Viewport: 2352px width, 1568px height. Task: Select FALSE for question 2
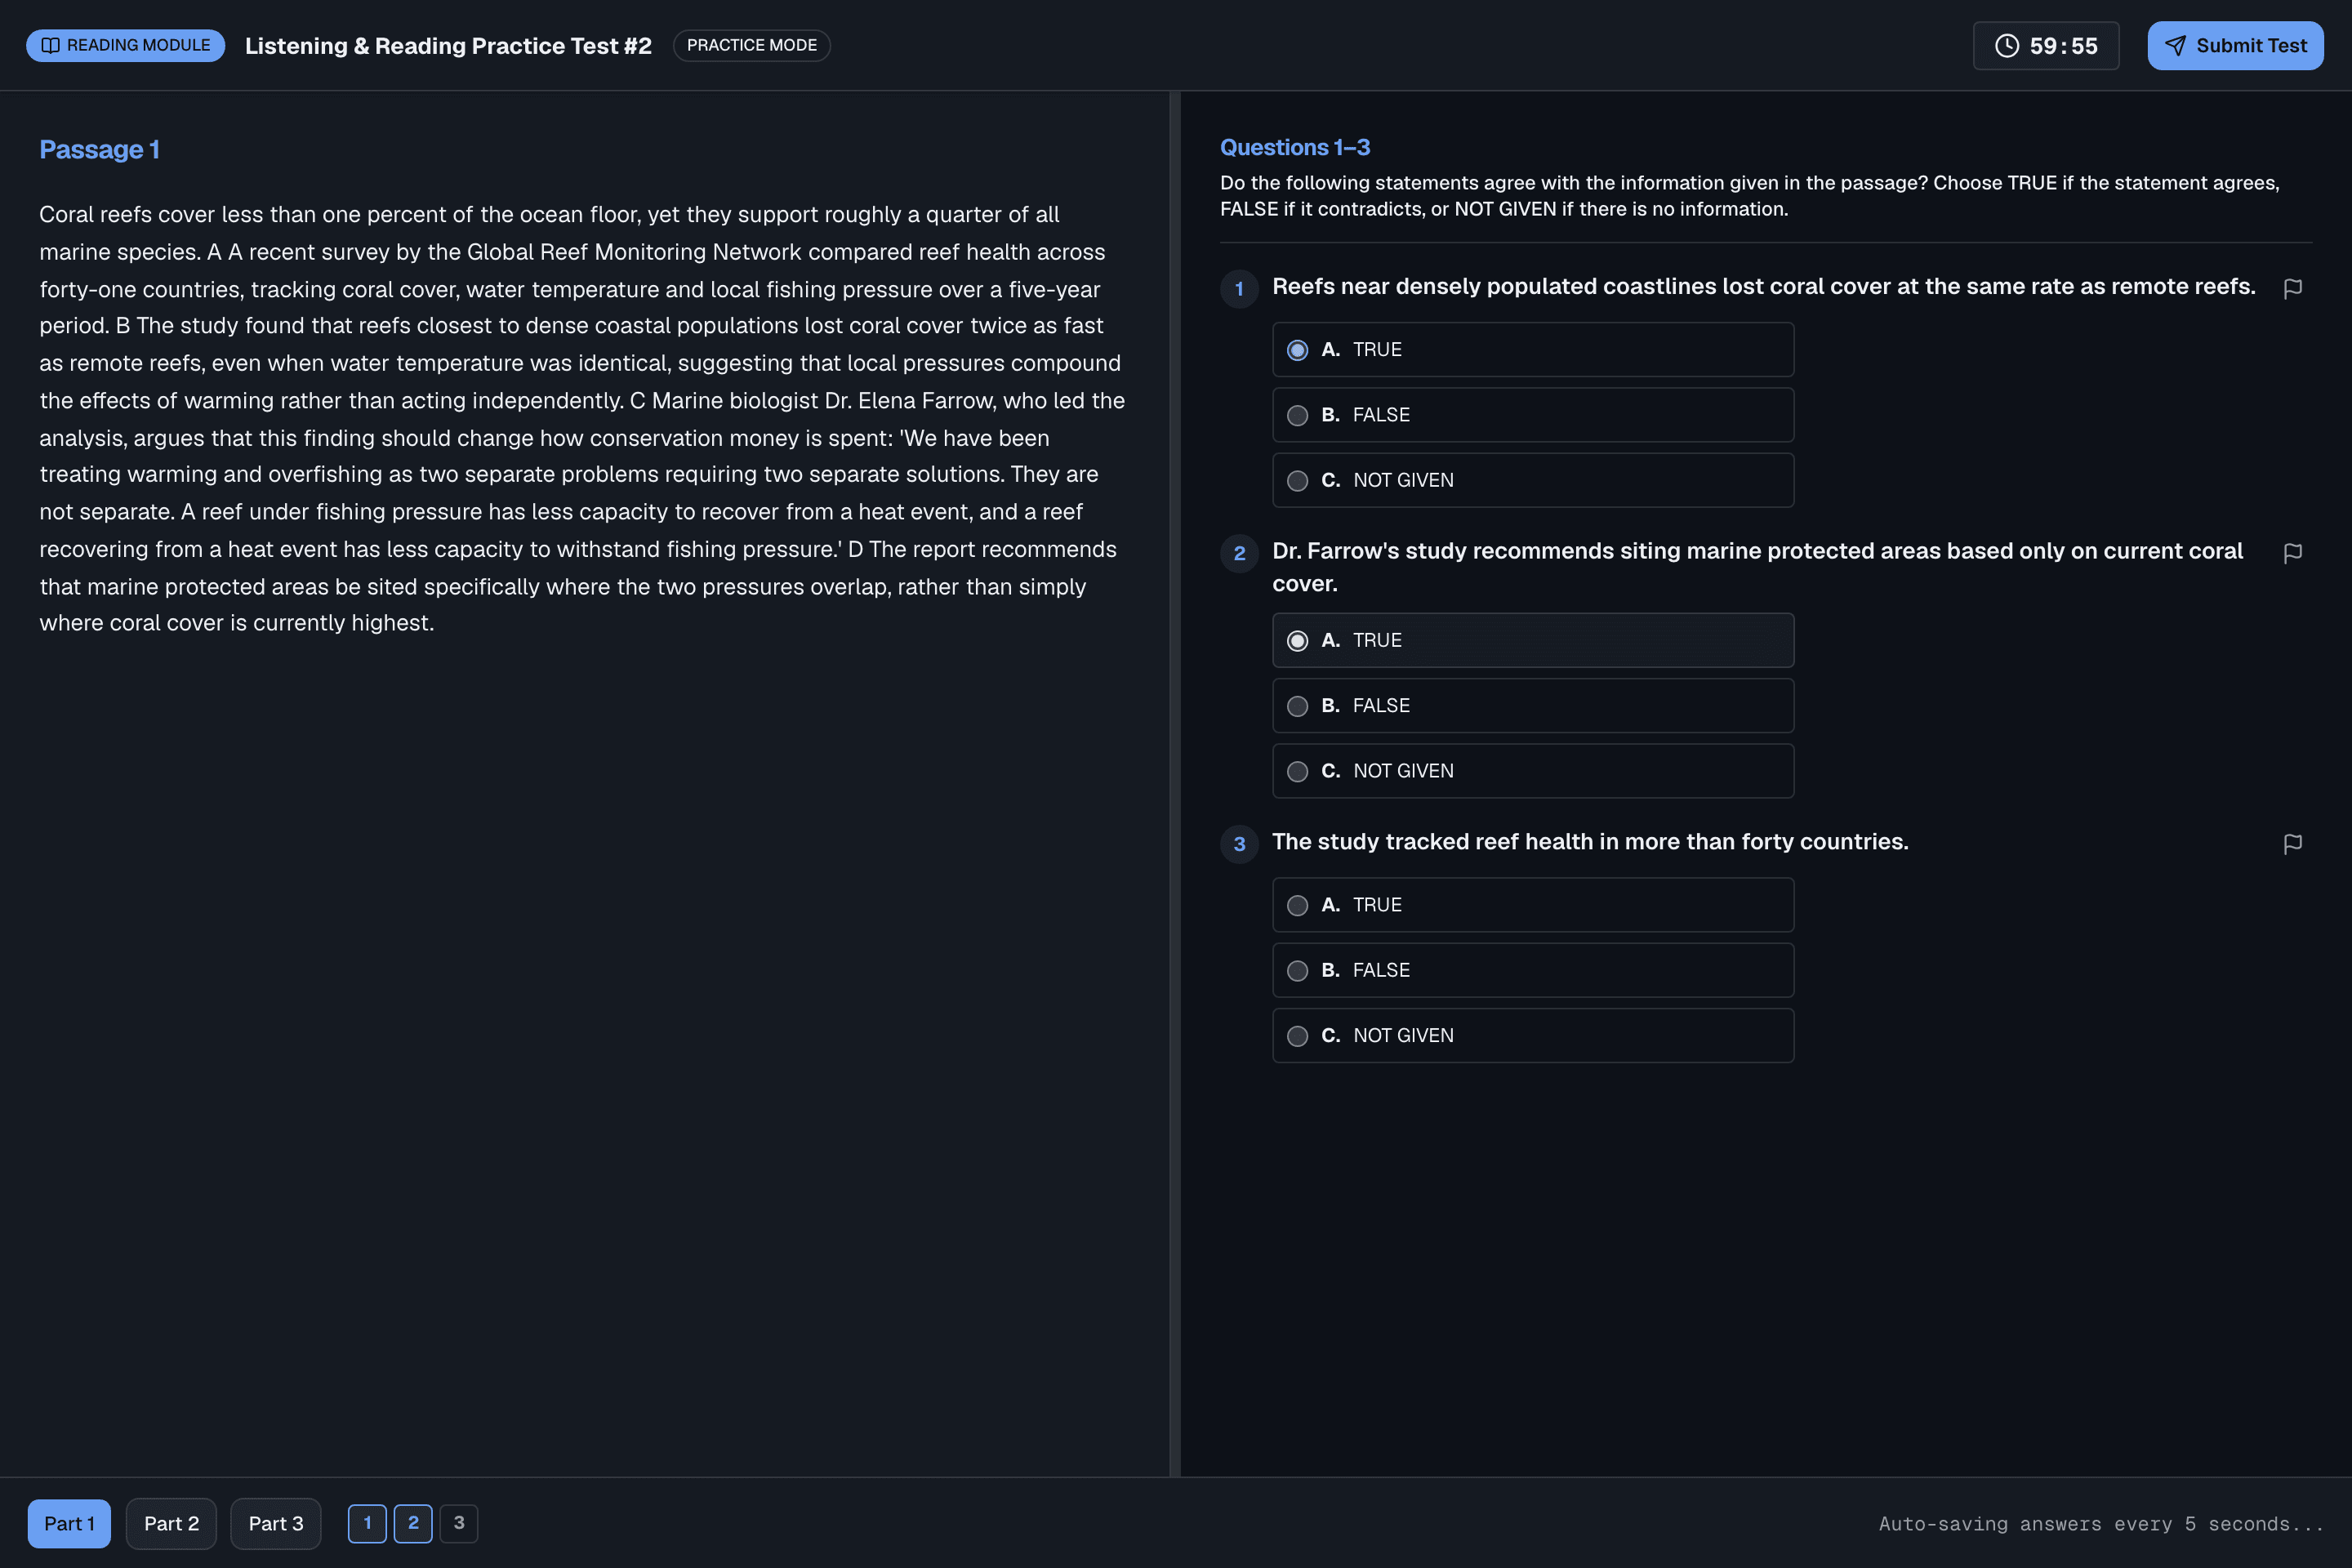pos(1533,706)
